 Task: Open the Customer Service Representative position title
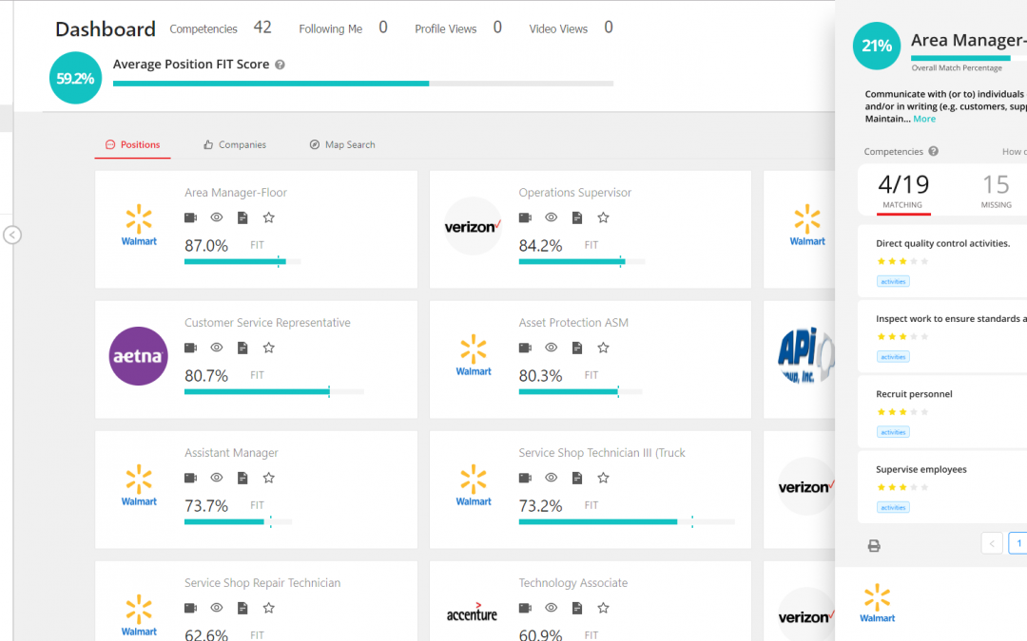click(x=267, y=323)
